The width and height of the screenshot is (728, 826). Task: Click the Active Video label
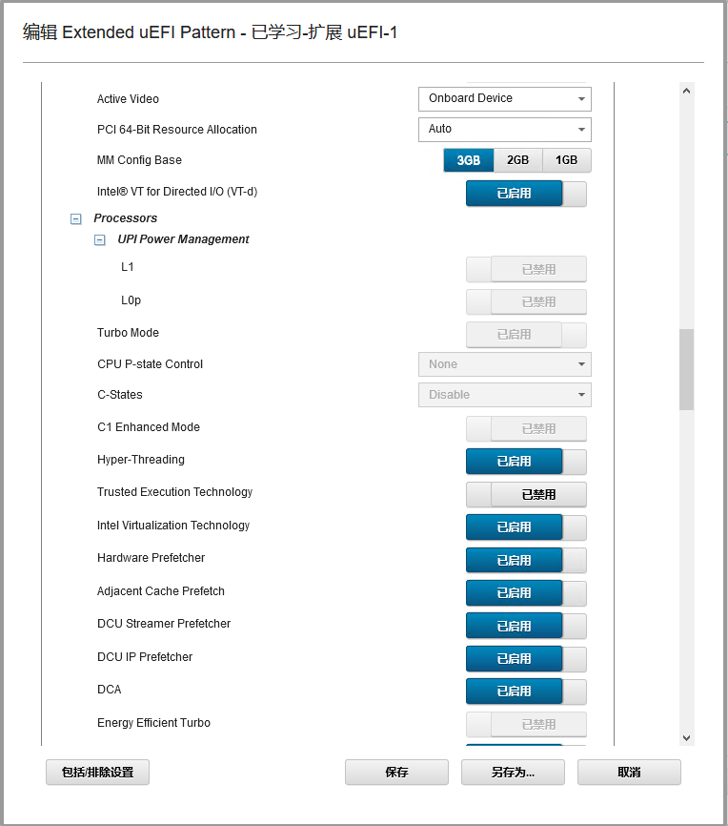click(x=128, y=99)
